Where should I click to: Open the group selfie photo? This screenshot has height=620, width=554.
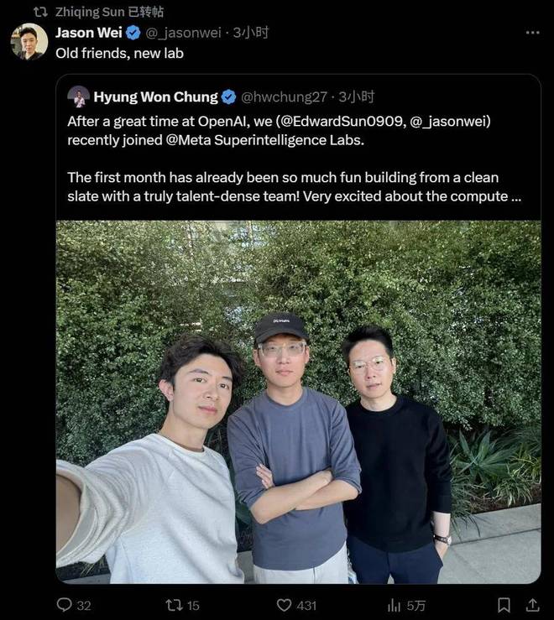click(298, 401)
